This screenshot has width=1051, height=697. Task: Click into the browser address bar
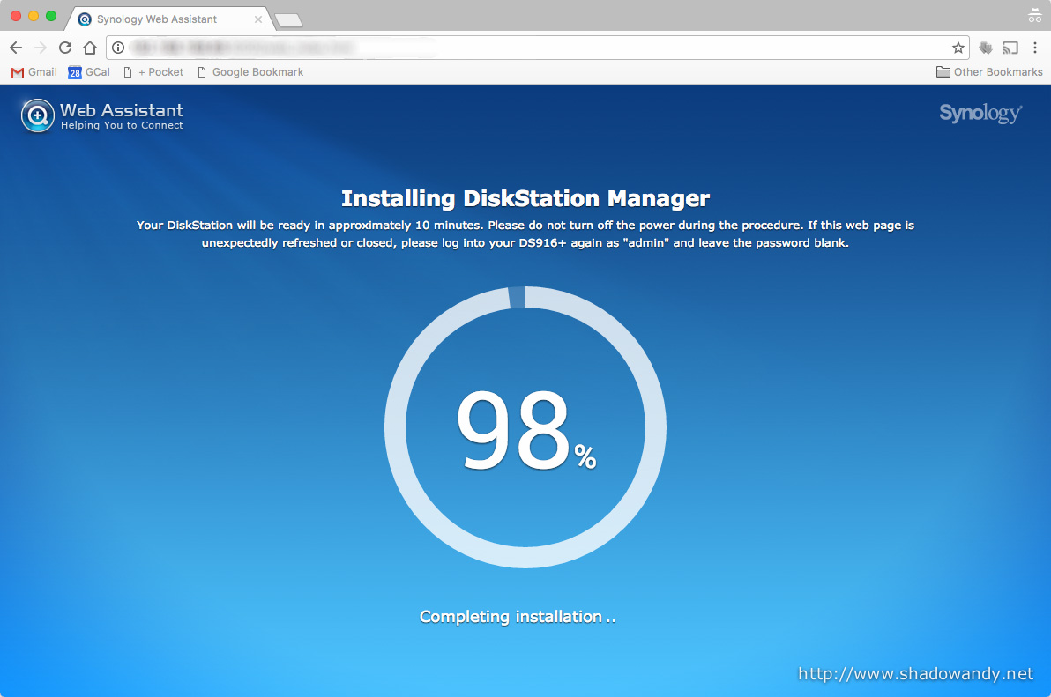pyautogui.click(x=536, y=48)
